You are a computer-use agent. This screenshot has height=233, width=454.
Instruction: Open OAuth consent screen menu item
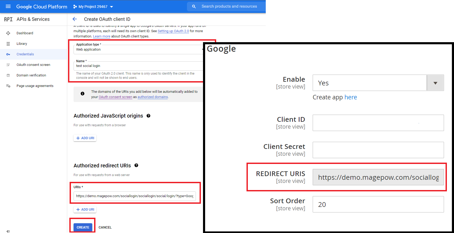point(33,65)
